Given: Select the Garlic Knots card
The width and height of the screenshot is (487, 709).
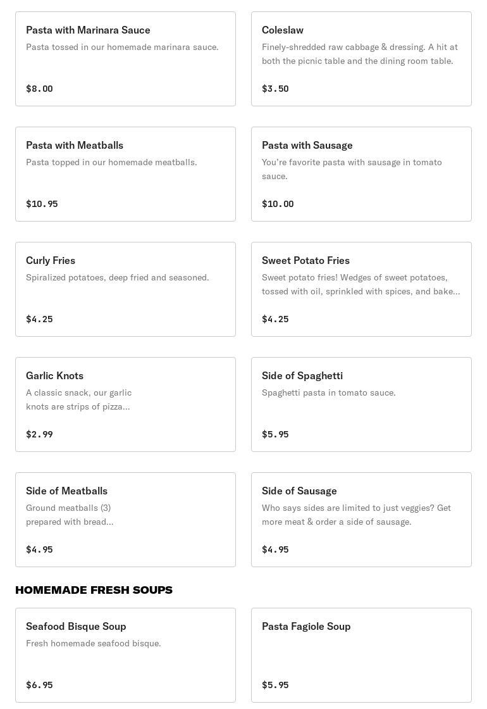Looking at the screenshot, I should point(125,405).
